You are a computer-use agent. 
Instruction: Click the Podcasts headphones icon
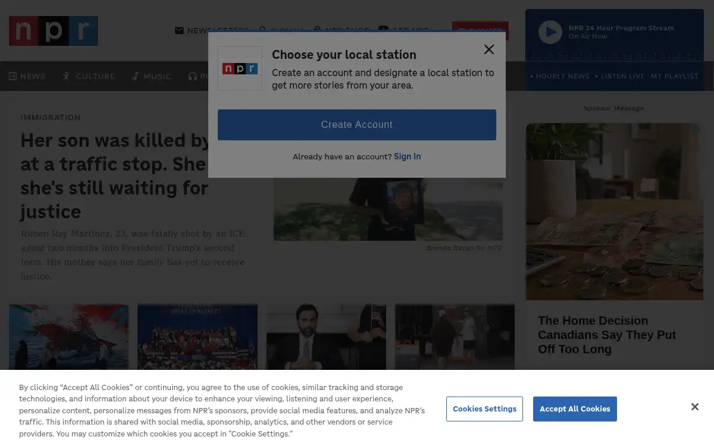tap(192, 76)
